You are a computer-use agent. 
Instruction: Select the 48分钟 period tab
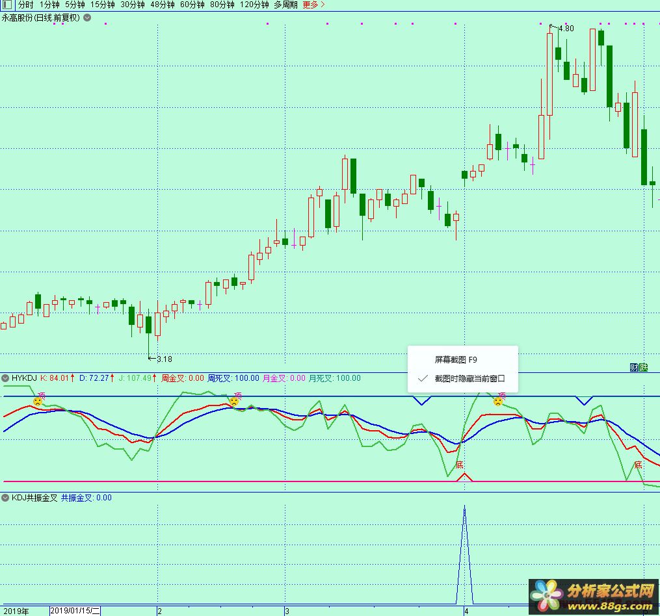tap(162, 5)
